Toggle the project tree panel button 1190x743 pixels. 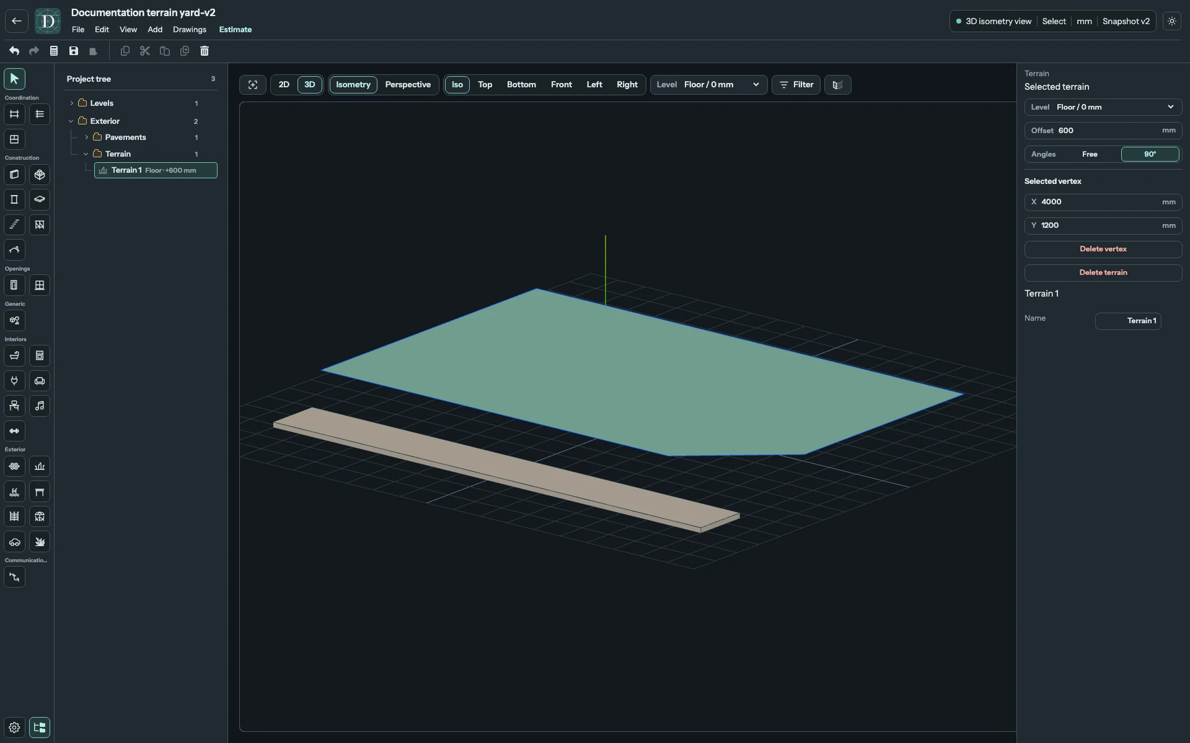tap(40, 728)
